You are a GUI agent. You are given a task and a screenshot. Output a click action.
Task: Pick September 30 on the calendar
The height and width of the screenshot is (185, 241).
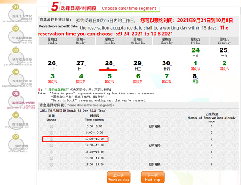[x=166, y=63]
